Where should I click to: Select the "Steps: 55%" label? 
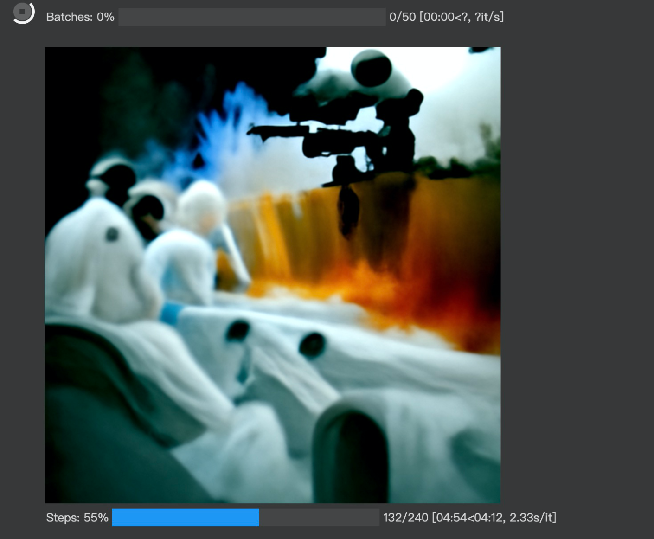pyautogui.click(x=77, y=518)
